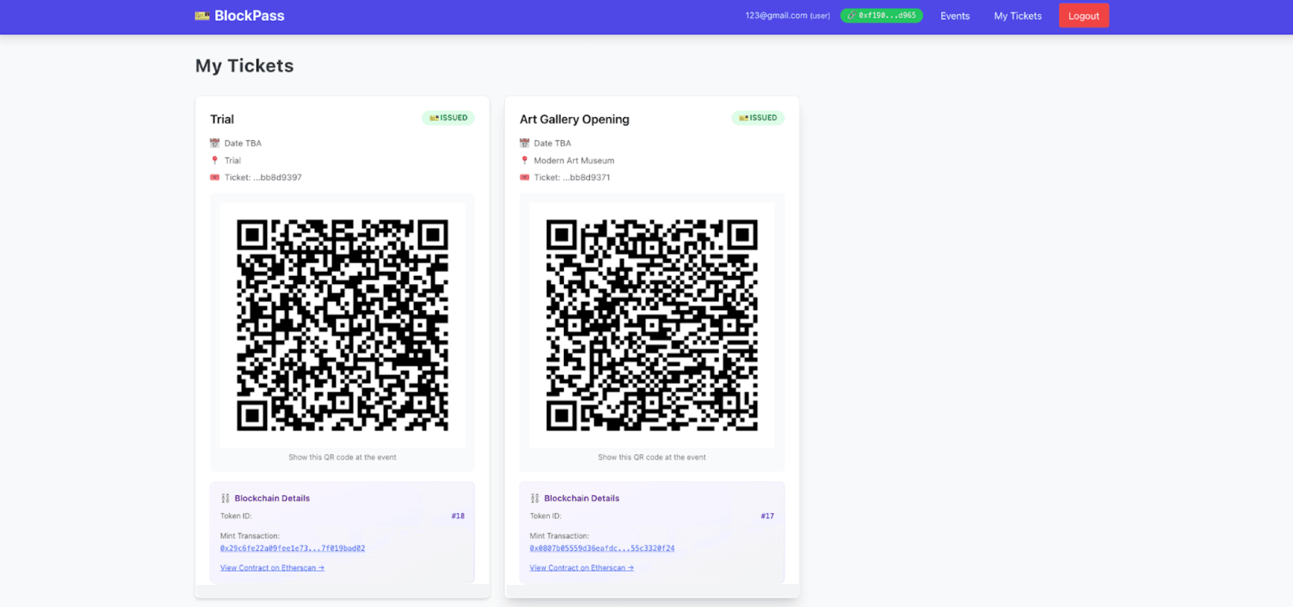The width and height of the screenshot is (1293, 607).
Task: Open the Events page
Action: point(954,15)
